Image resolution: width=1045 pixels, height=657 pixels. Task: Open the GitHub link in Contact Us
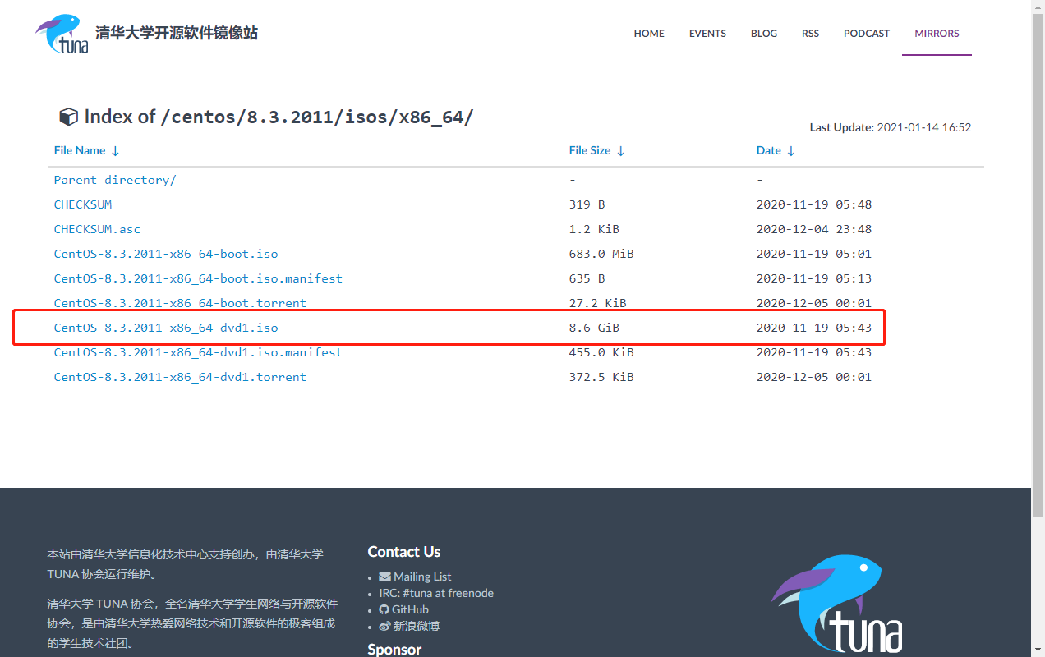click(x=410, y=609)
